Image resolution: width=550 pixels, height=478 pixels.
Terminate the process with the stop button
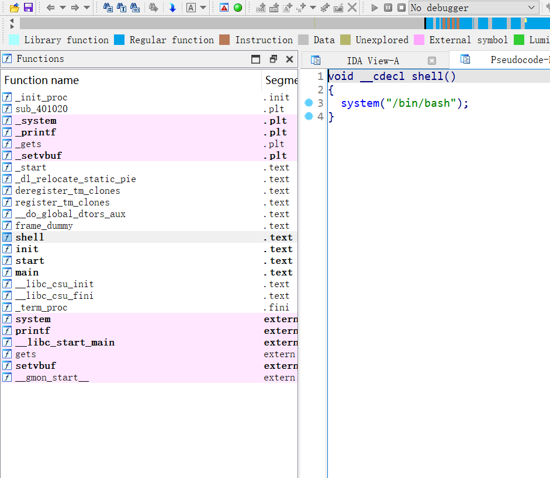402,8
